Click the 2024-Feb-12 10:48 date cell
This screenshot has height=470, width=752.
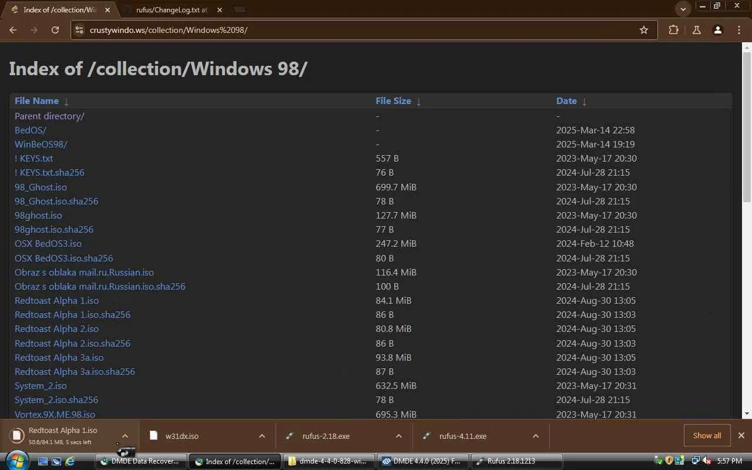click(594, 244)
